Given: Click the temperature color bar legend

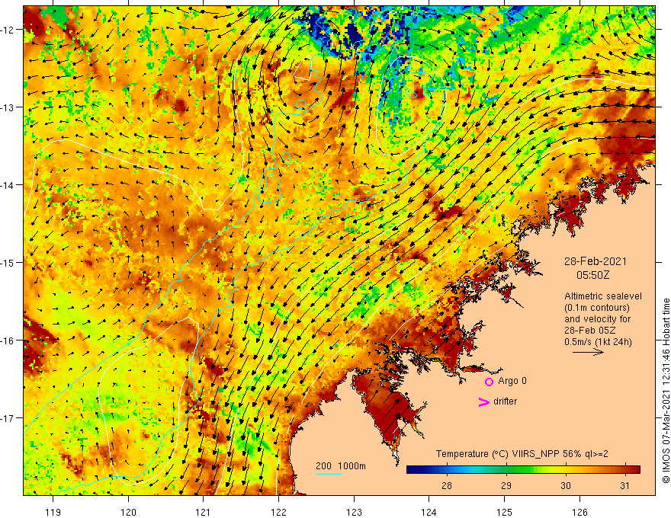Looking at the screenshot, I should [x=523, y=469].
